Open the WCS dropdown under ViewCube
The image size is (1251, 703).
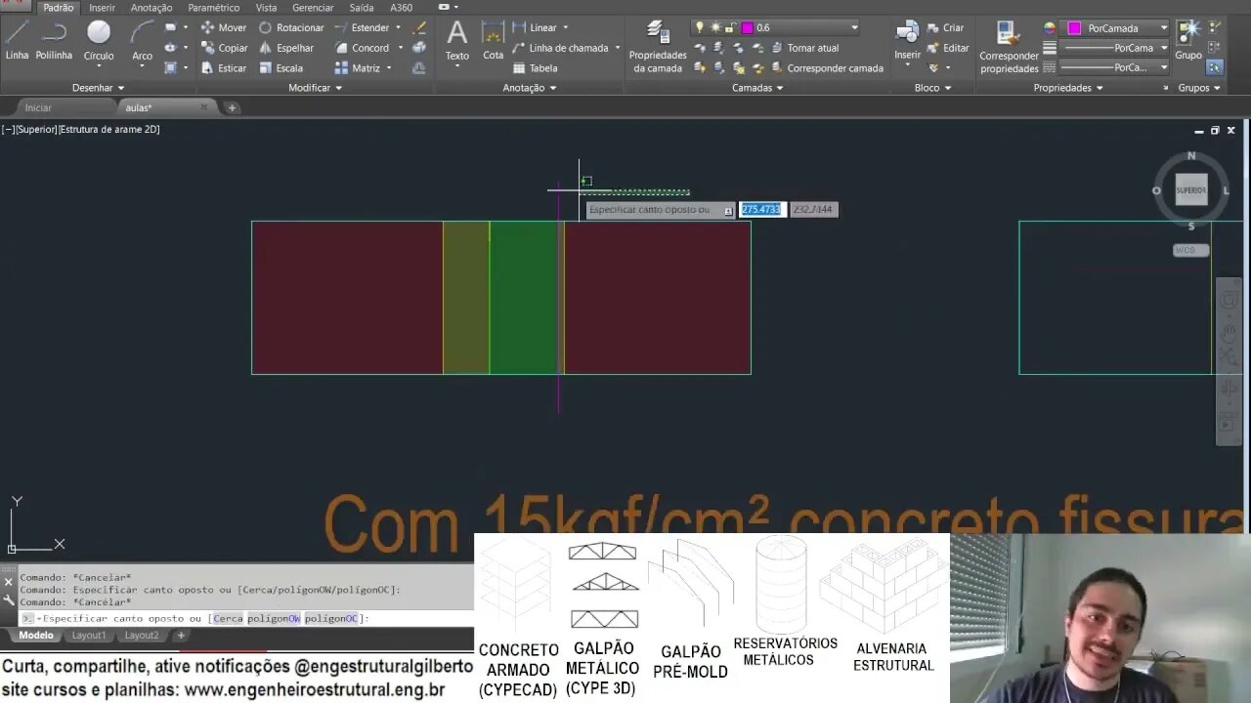coord(1190,250)
